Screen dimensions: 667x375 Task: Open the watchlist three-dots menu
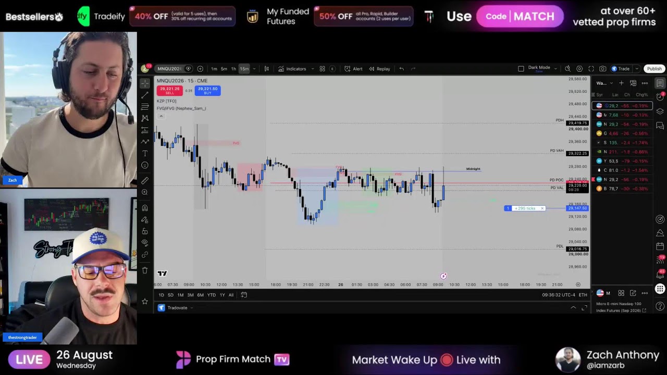645,83
